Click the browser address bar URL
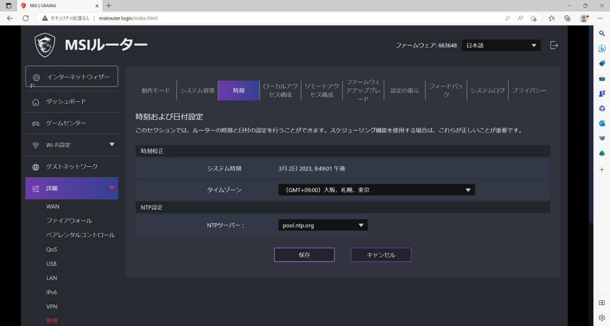The height and width of the screenshot is (326, 610). (127, 18)
